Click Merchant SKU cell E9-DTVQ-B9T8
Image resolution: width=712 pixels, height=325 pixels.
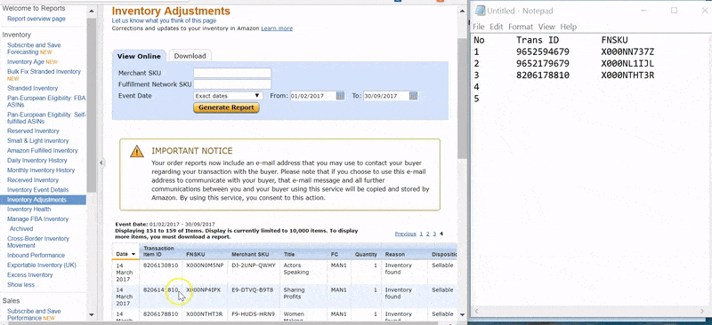pos(253,290)
